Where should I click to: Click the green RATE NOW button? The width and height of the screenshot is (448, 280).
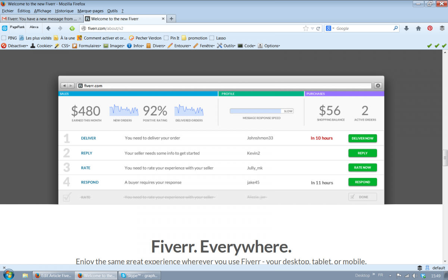(x=363, y=168)
